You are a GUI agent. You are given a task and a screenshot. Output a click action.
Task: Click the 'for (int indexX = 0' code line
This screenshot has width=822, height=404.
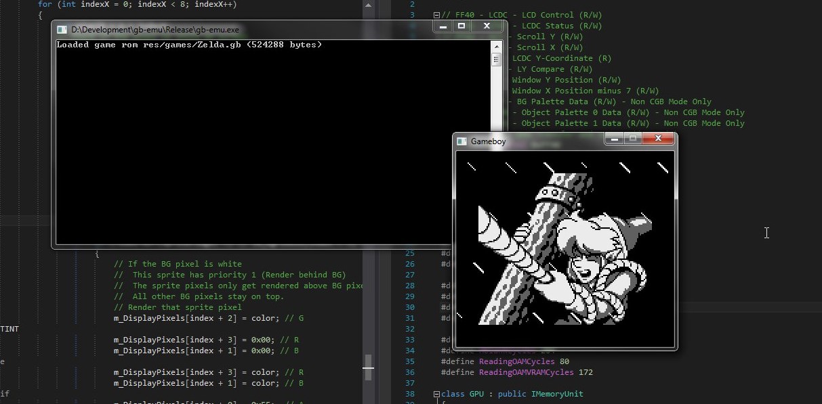point(137,4)
